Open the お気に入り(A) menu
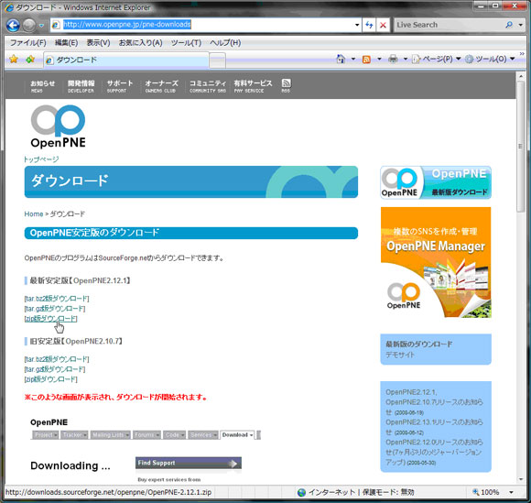531x503 pixels. point(140,43)
